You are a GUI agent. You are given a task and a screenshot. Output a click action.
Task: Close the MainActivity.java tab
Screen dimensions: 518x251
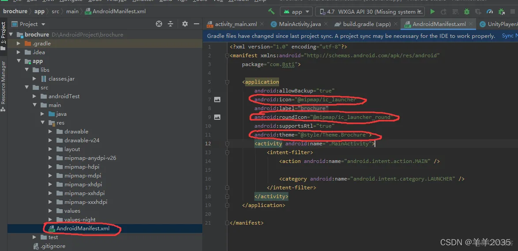pos(326,24)
